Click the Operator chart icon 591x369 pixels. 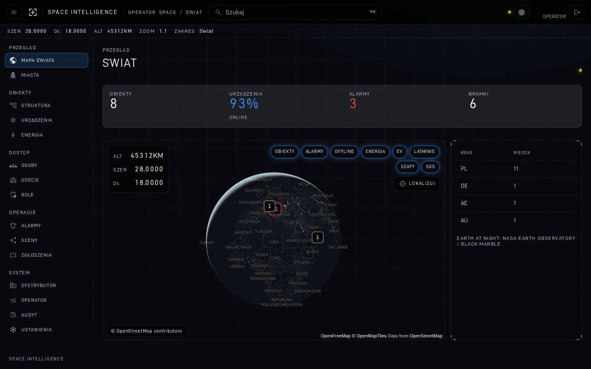(13, 300)
